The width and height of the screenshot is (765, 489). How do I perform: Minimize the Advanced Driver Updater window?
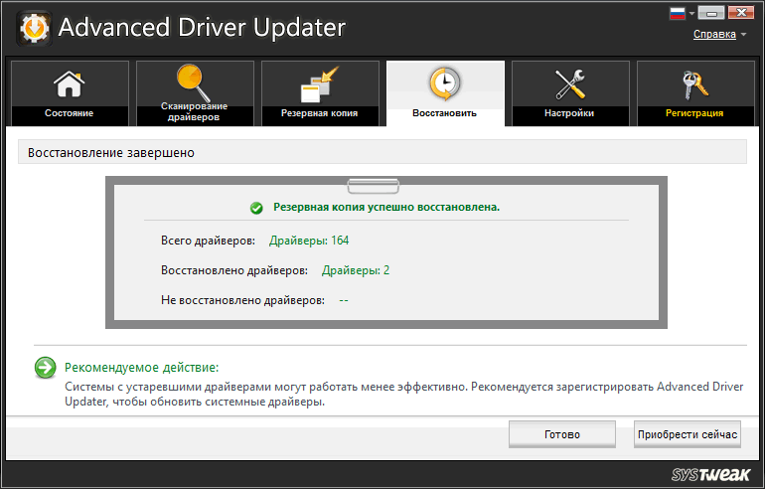pos(711,13)
